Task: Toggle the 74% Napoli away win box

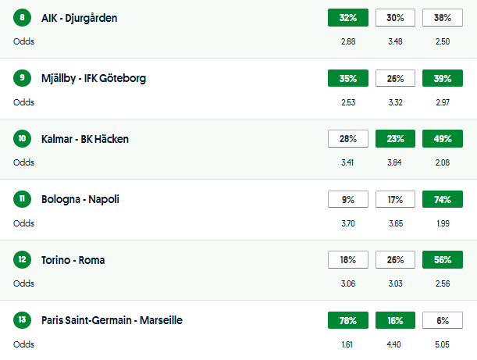Action: (442, 199)
